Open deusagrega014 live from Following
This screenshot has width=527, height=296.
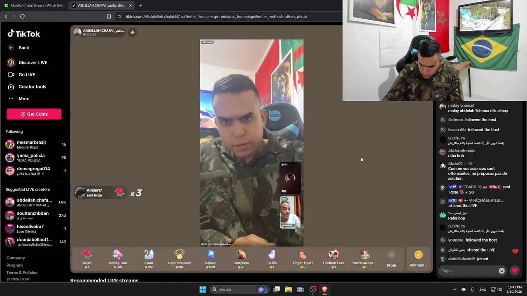point(35,171)
